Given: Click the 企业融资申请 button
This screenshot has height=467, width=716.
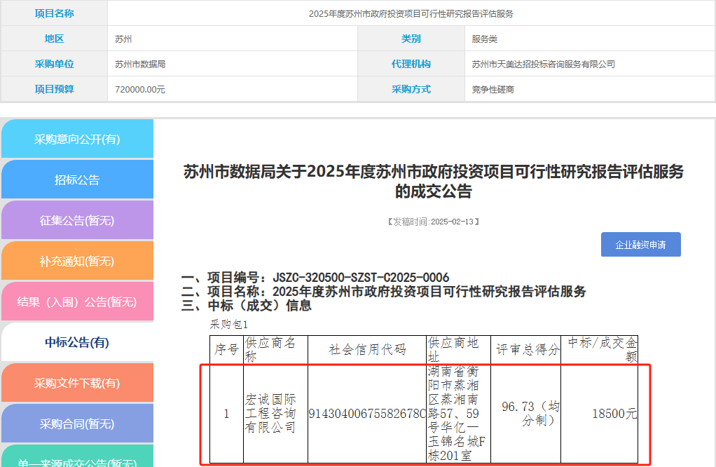Looking at the screenshot, I should [x=640, y=245].
